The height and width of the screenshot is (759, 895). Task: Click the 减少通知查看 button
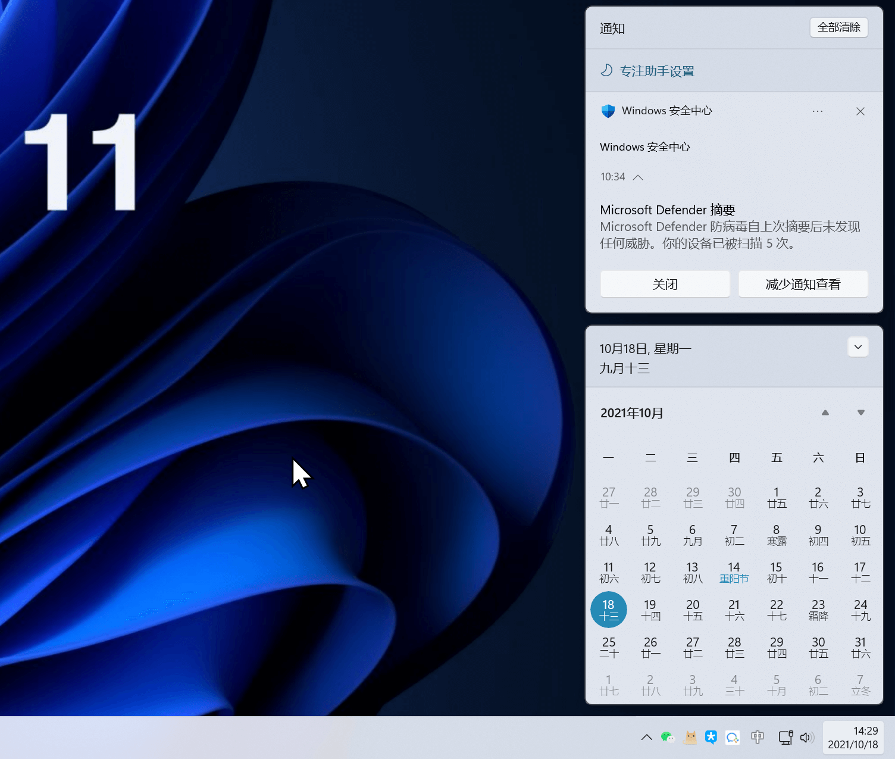coord(803,284)
